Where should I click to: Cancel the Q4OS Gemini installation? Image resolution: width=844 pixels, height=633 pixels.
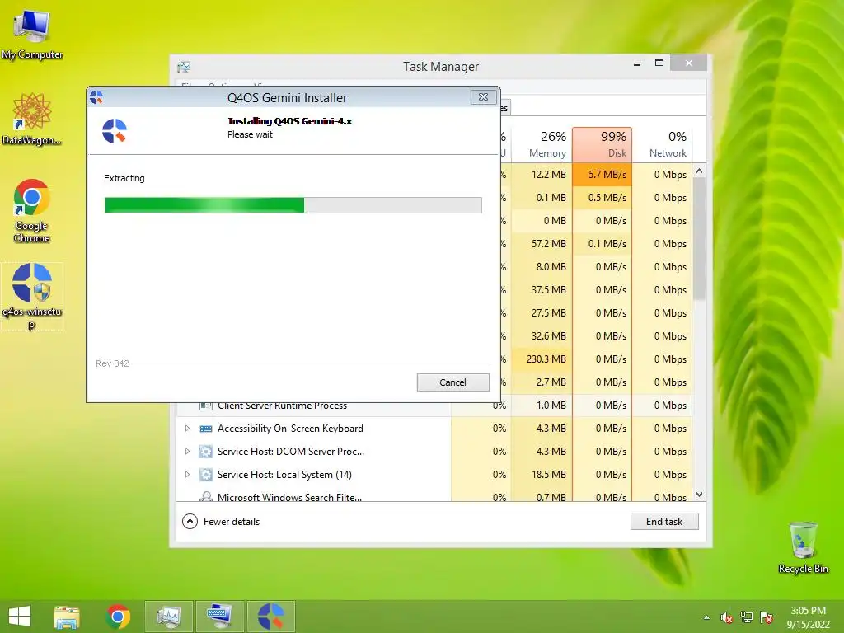tap(452, 382)
